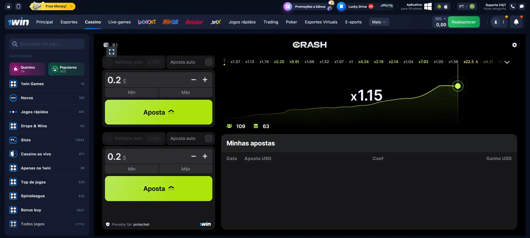This screenshot has width=530, height=238.
Task: Click the Máx button in first bet panel
Action: pos(186,93)
